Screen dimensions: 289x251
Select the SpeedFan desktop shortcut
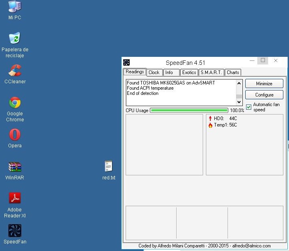(15, 234)
